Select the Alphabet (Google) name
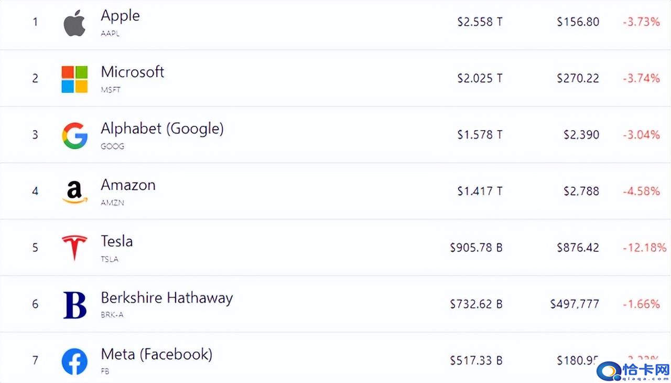 tap(162, 129)
